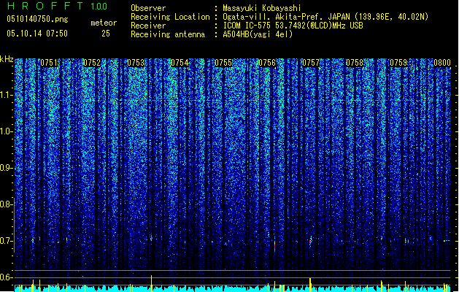Click the Receiver label
This screenshot has height=292, width=459.
coord(148,26)
